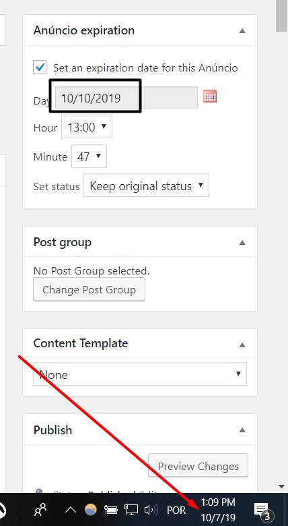This screenshot has width=288, height=526.
Task: Click the volume speaker tray icon
Action: coord(151,510)
